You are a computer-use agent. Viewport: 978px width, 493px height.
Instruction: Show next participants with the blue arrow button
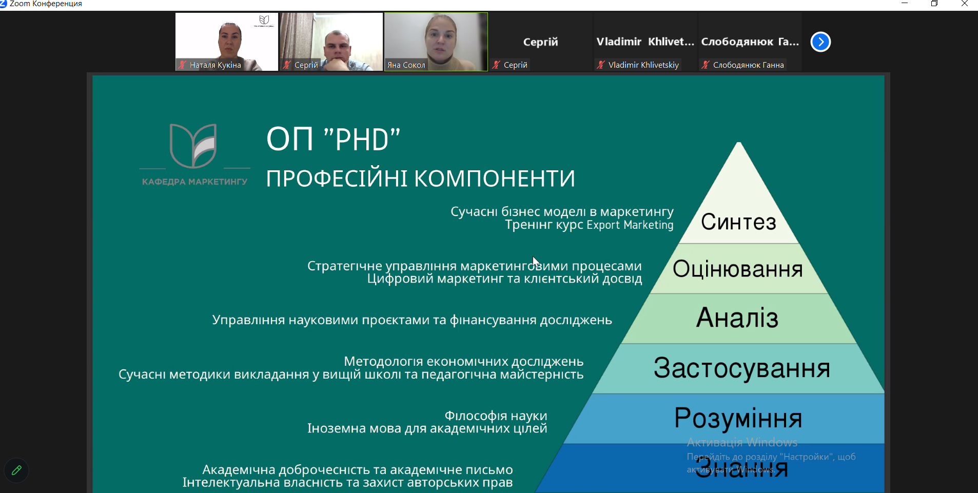pyautogui.click(x=820, y=42)
